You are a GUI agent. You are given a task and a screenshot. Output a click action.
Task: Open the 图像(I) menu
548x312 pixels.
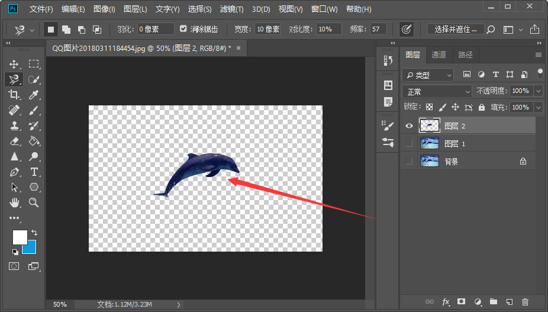(x=104, y=9)
